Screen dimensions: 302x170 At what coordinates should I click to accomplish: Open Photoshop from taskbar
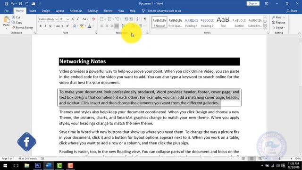pyautogui.click(x=38, y=166)
